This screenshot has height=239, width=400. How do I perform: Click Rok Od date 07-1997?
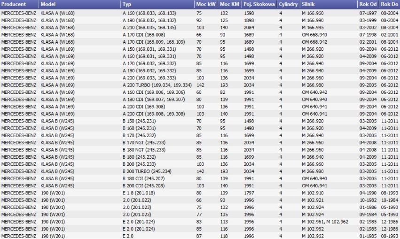[x=368, y=13]
